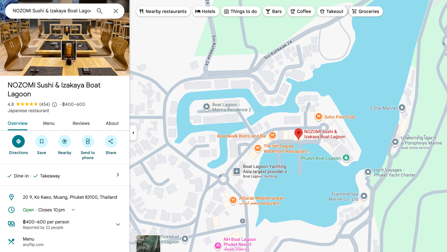
Task: Click the rating info icon
Action: coord(55,105)
